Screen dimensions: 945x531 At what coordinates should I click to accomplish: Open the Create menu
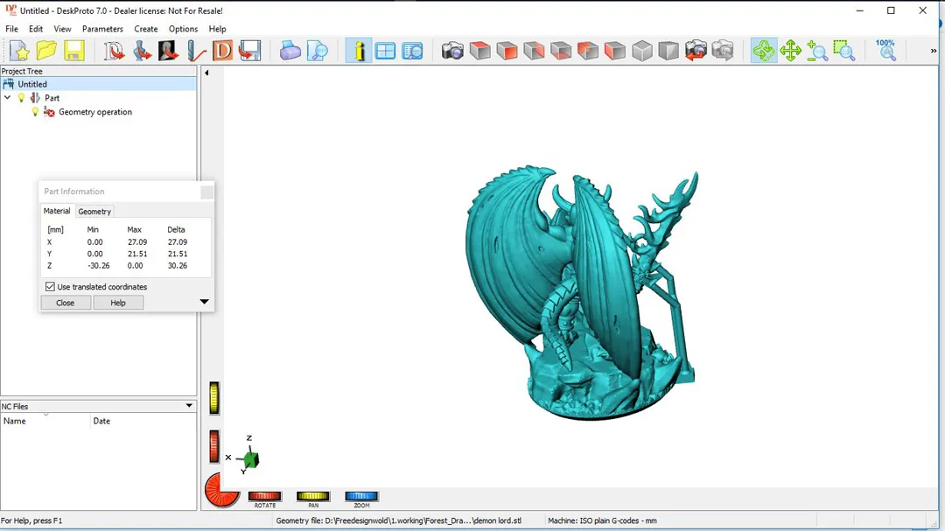pyautogui.click(x=146, y=29)
